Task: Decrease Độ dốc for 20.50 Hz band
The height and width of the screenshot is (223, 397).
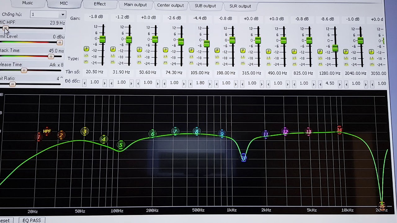Action: pyautogui.click(x=84, y=82)
